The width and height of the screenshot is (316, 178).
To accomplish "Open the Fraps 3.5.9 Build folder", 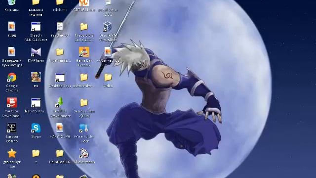I will (84, 27).
